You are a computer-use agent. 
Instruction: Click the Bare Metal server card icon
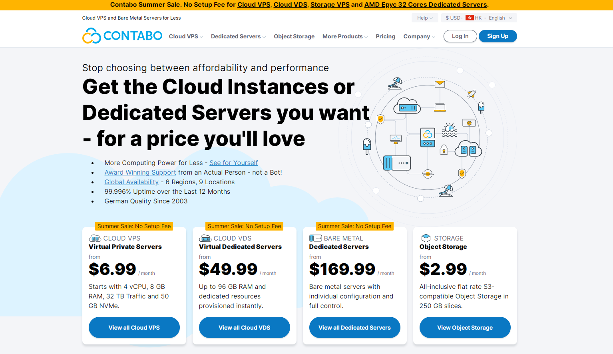pos(315,238)
